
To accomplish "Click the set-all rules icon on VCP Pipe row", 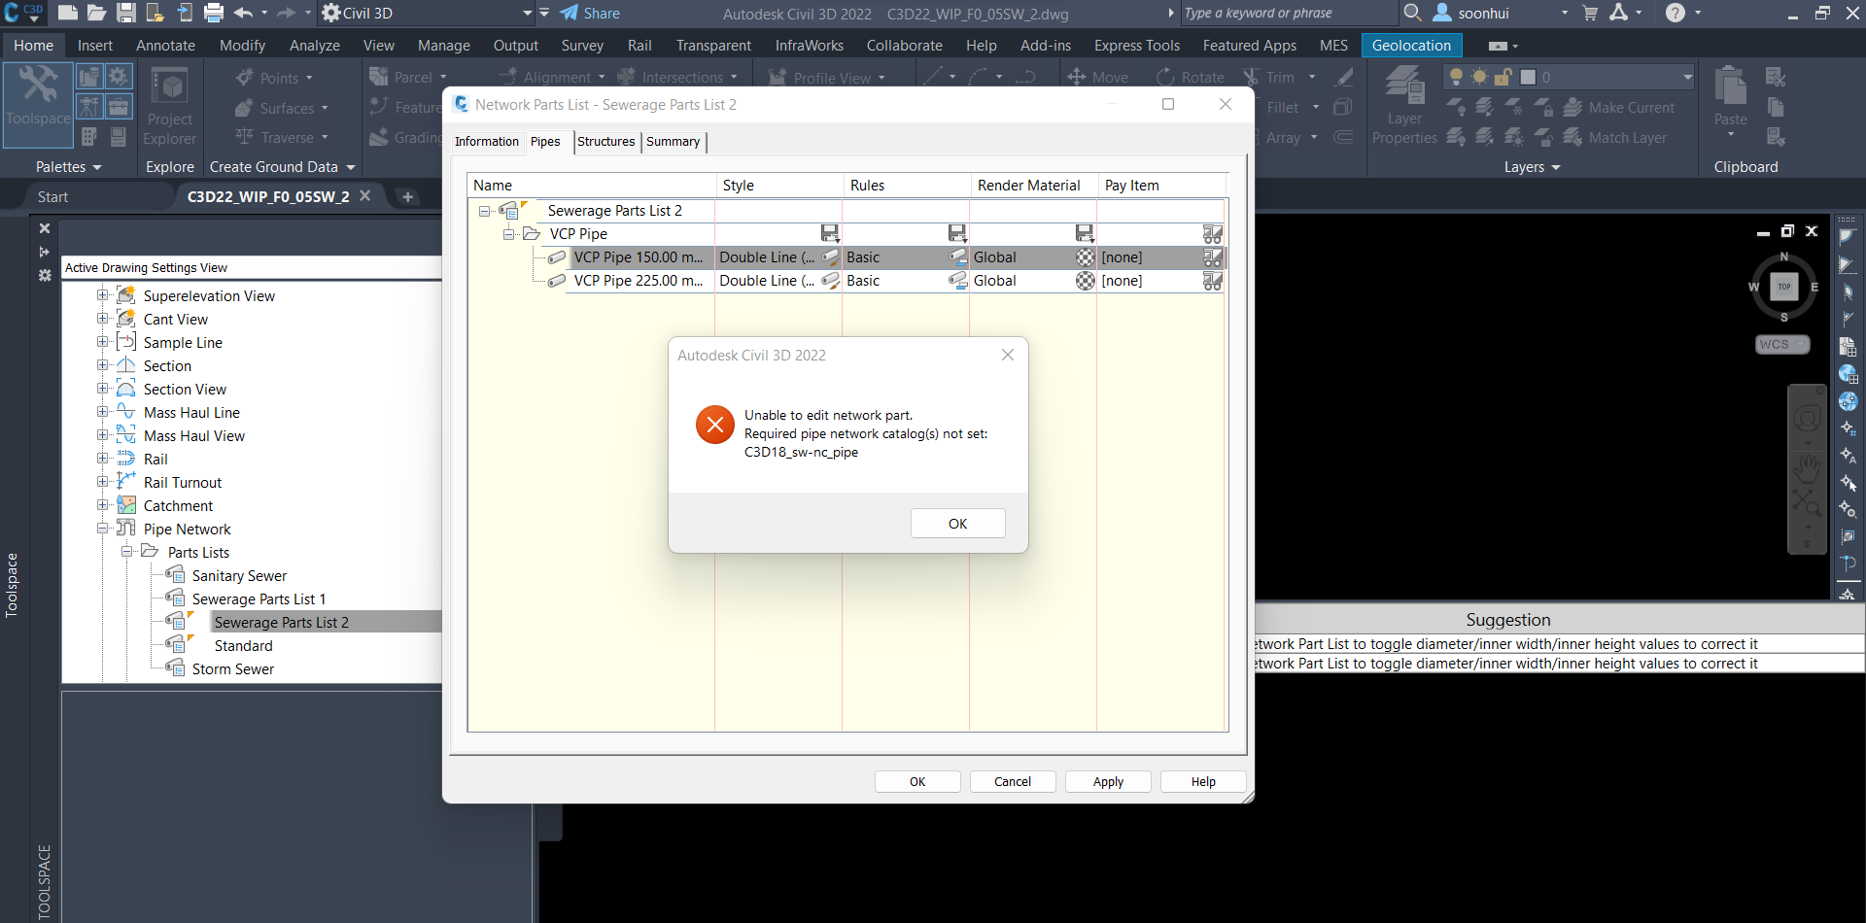I will pos(957,233).
